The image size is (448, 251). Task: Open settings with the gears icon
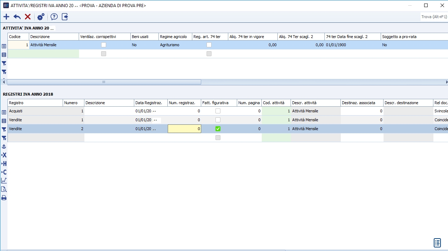pos(41,17)
